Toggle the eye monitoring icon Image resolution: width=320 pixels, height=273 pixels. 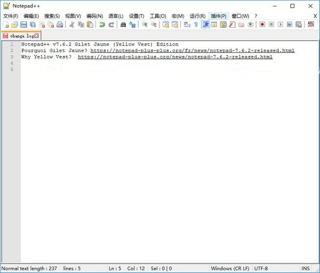point(250,25)
